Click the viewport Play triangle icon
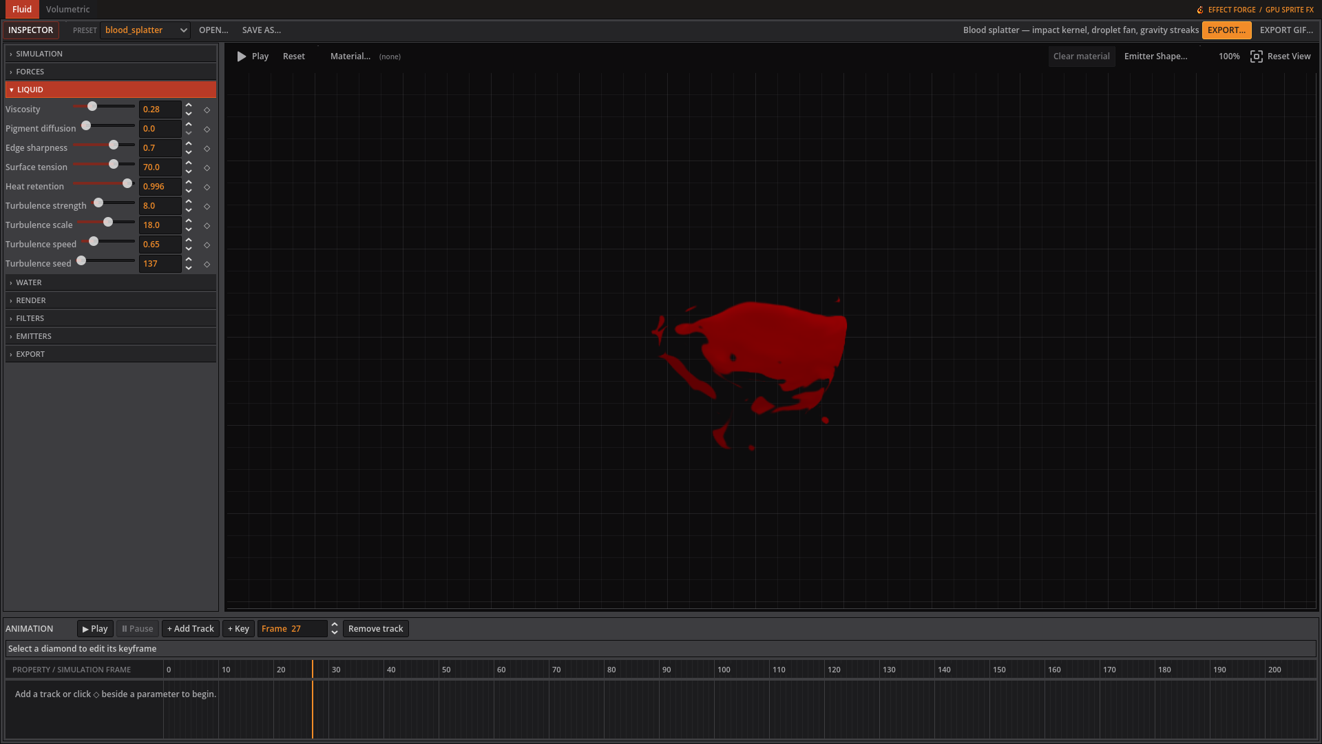Viewport: 1322px width, 744px height. pyautogui.click(x=242, y=56)
